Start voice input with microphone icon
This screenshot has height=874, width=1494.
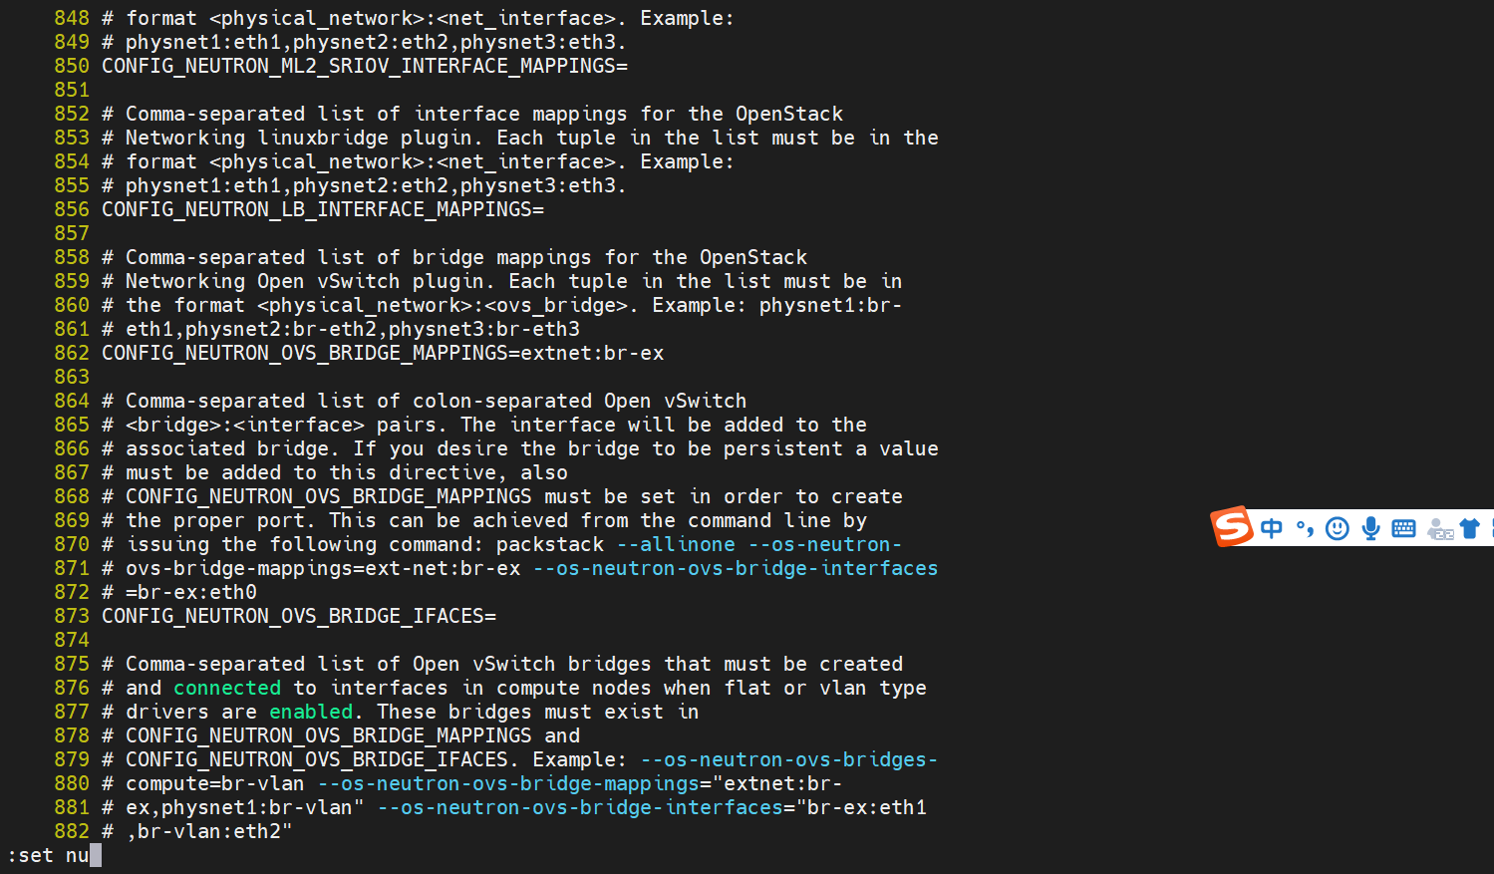1370,528
